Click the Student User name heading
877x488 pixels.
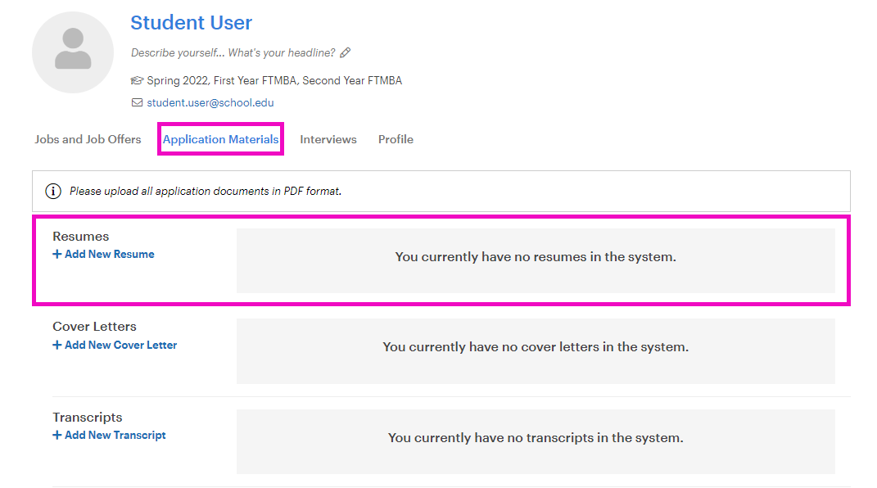(x=191, y=22)
